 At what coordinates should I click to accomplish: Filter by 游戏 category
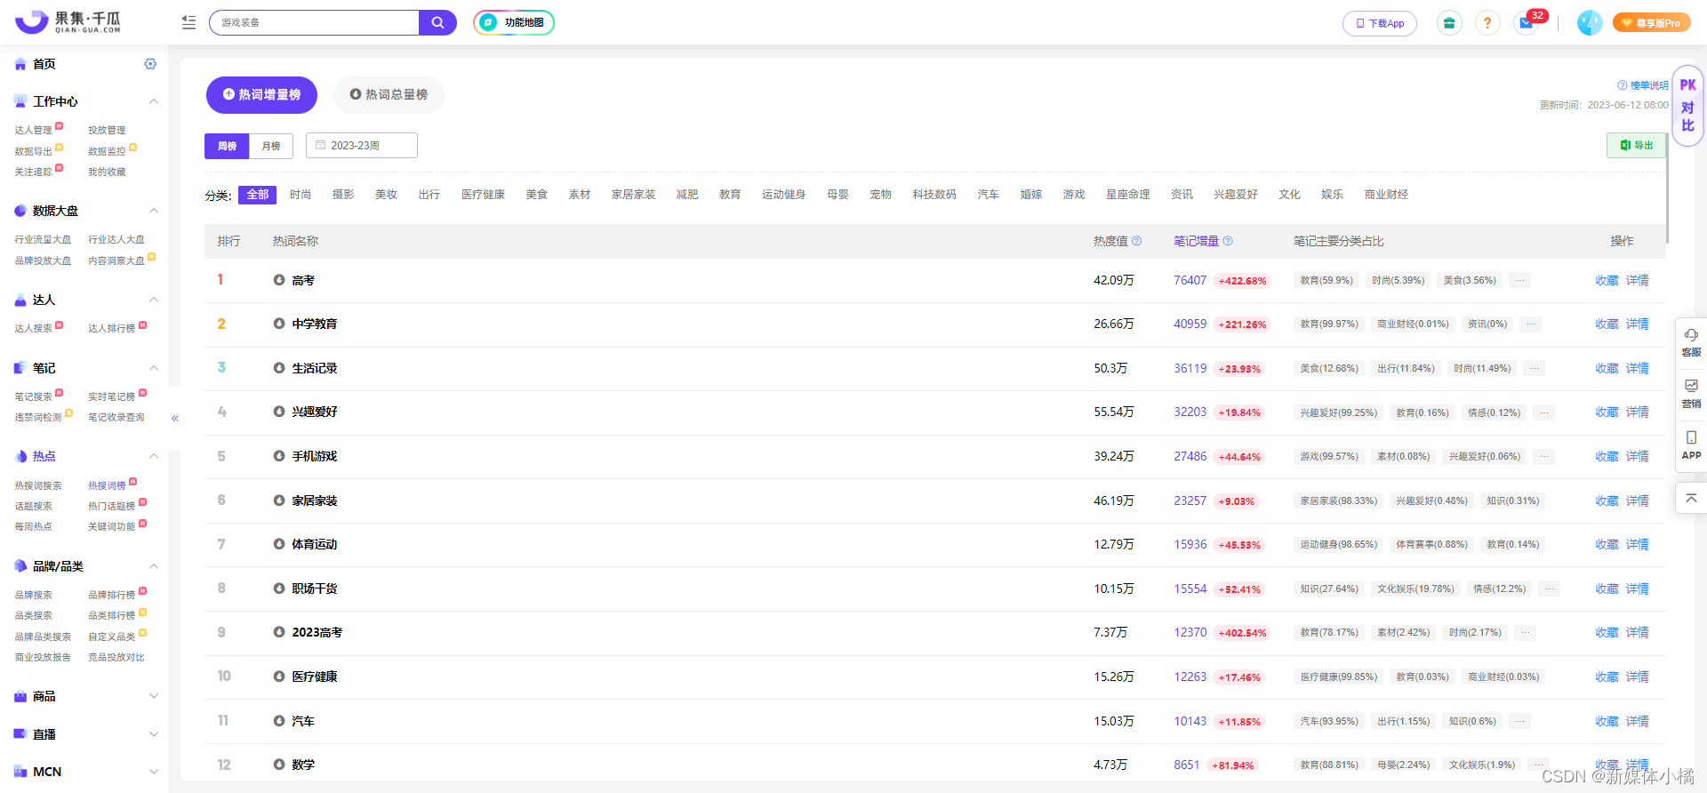coord(1074,195)
